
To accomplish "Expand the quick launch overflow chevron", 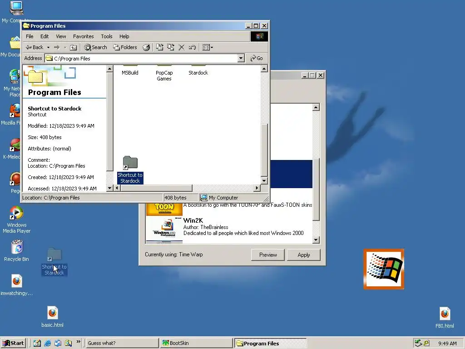I will click(x=78, y=342).
